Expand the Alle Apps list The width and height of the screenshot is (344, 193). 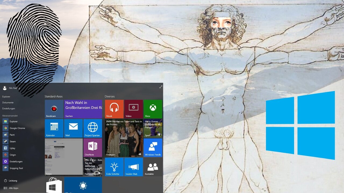coord(13,188)
